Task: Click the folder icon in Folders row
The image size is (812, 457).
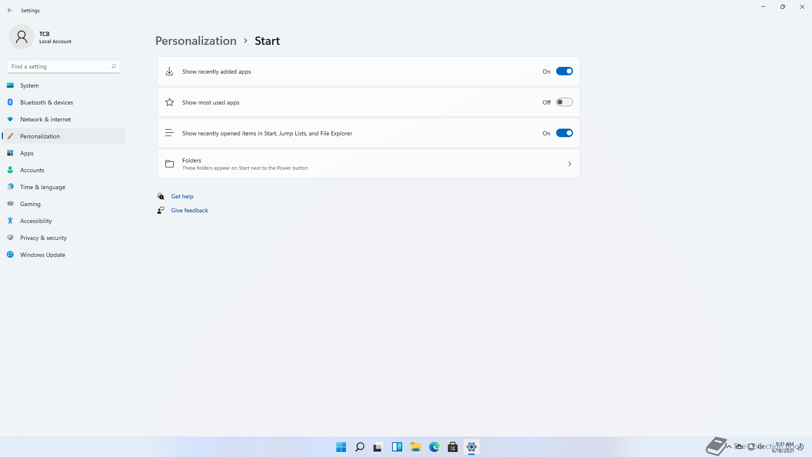Action: (x=170, y=164)
